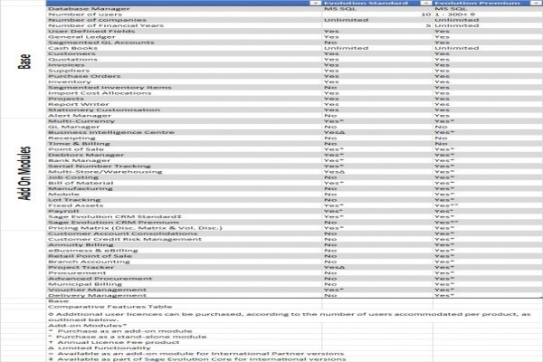Image resolution: width=543 pixels, height=362 pixels.
Task: Select the Job Costing cell
Action: 184,177
